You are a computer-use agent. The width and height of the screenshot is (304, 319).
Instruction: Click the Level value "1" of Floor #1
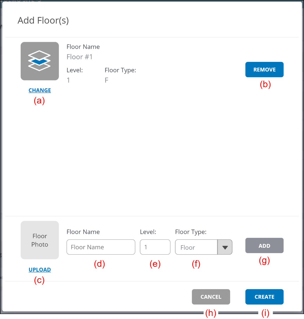click(68, 80)
